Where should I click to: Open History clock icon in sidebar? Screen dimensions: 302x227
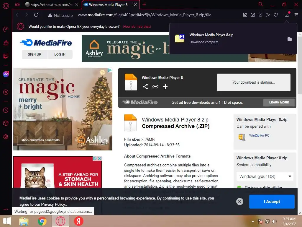tap(6, 110)
